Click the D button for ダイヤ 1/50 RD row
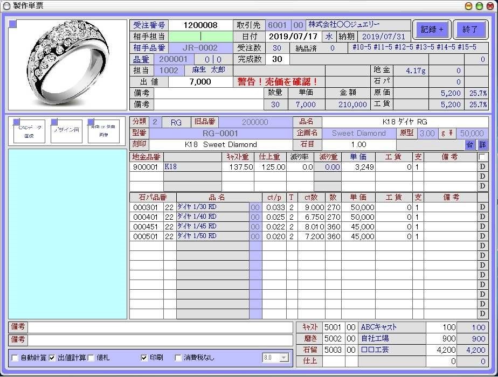This screenshot has width=498, height=377. click(x=482, y=236)
